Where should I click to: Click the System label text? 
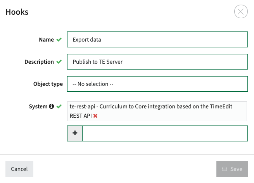pos(38,106)
